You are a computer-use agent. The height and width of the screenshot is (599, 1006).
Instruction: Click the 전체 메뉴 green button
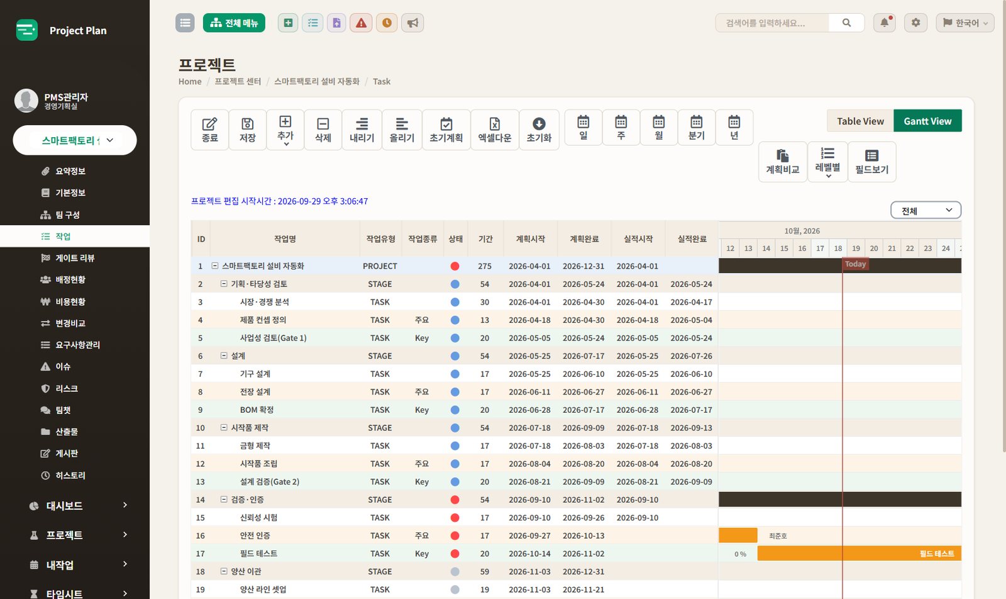(234, 23)
